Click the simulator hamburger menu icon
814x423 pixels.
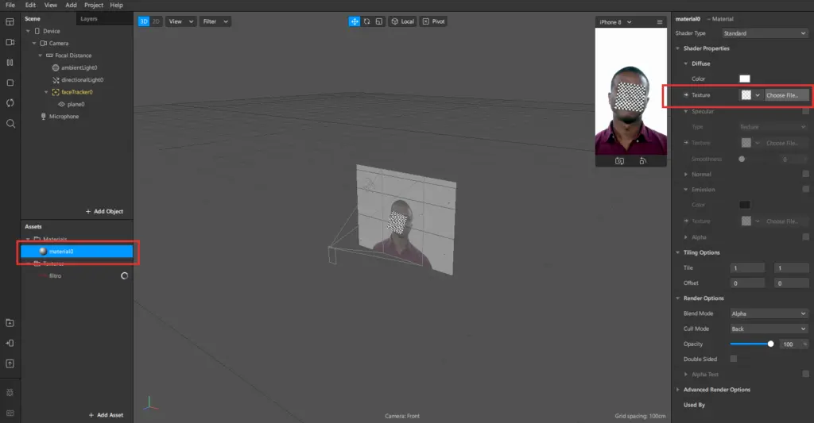click(659, 21)
